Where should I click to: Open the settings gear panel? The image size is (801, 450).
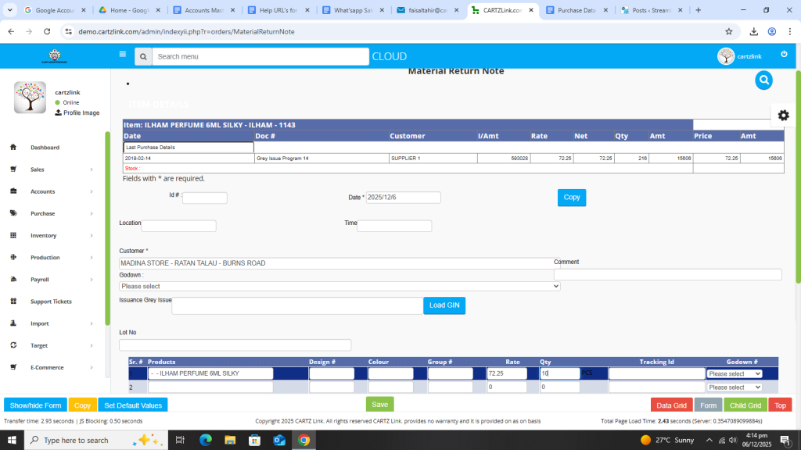(783, 115)
